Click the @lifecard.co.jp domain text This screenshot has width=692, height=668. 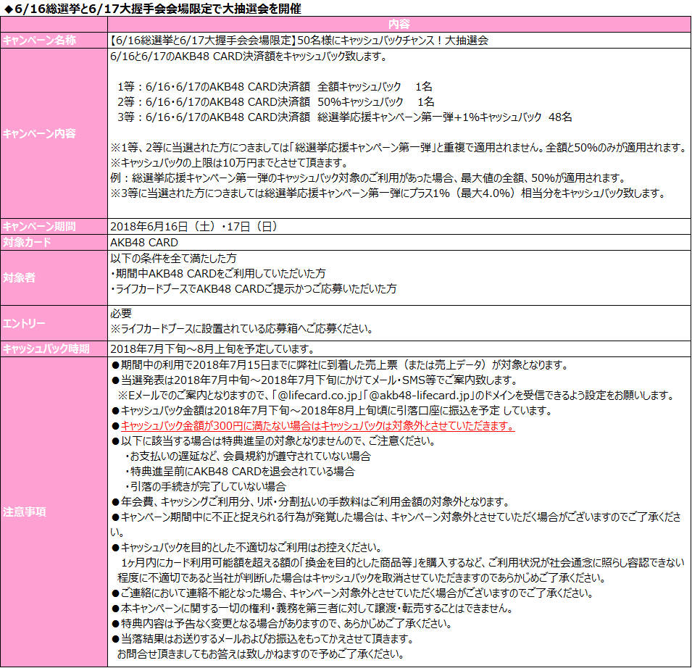tap(317, 396)
